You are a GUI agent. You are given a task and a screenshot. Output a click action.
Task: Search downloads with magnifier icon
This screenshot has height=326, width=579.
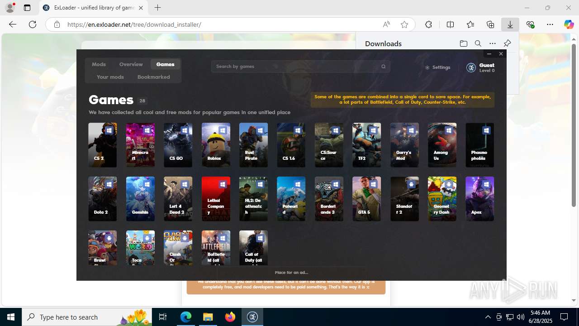coord(478,43)
